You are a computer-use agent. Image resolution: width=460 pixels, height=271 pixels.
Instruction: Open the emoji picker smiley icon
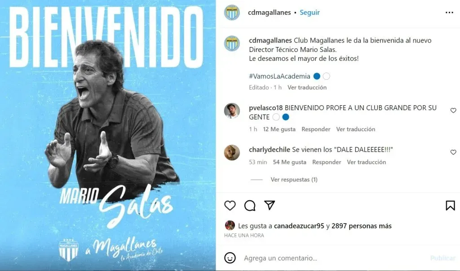tap(230, 258)
